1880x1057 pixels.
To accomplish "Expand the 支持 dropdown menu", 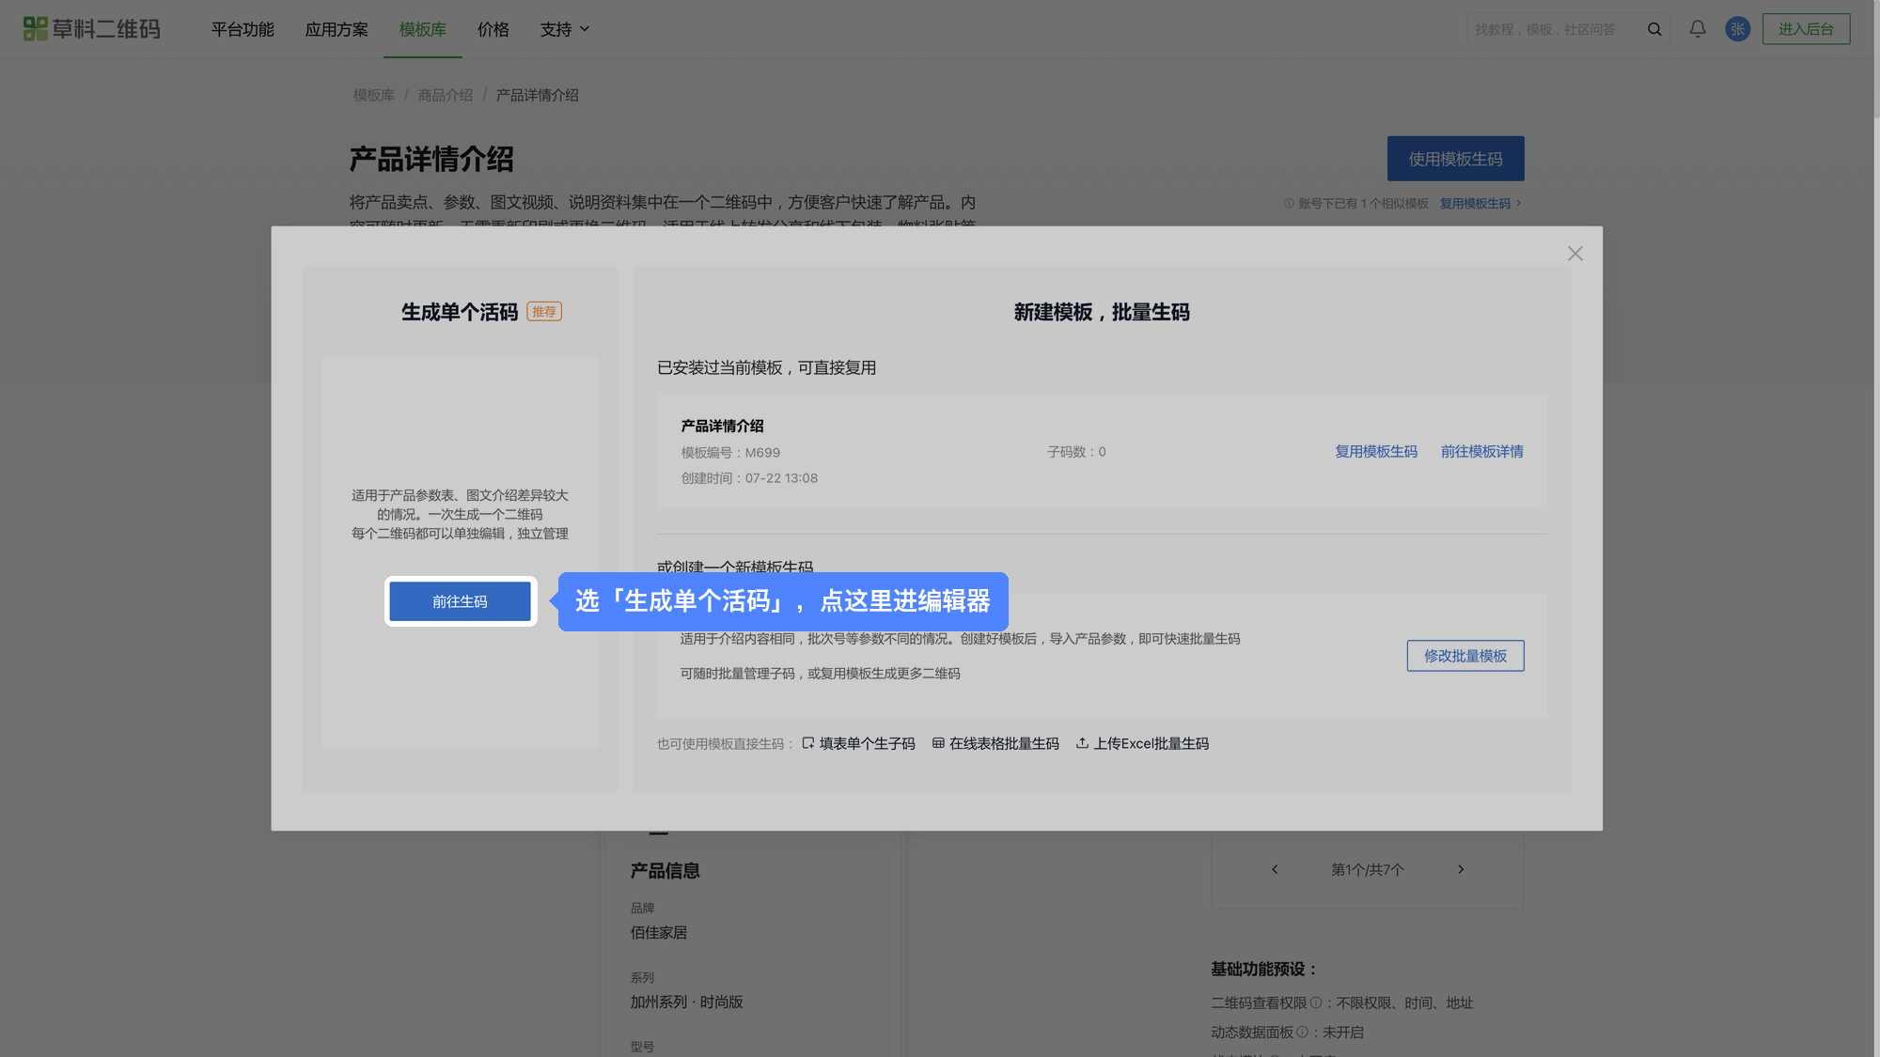I will [x=565, y=29].
